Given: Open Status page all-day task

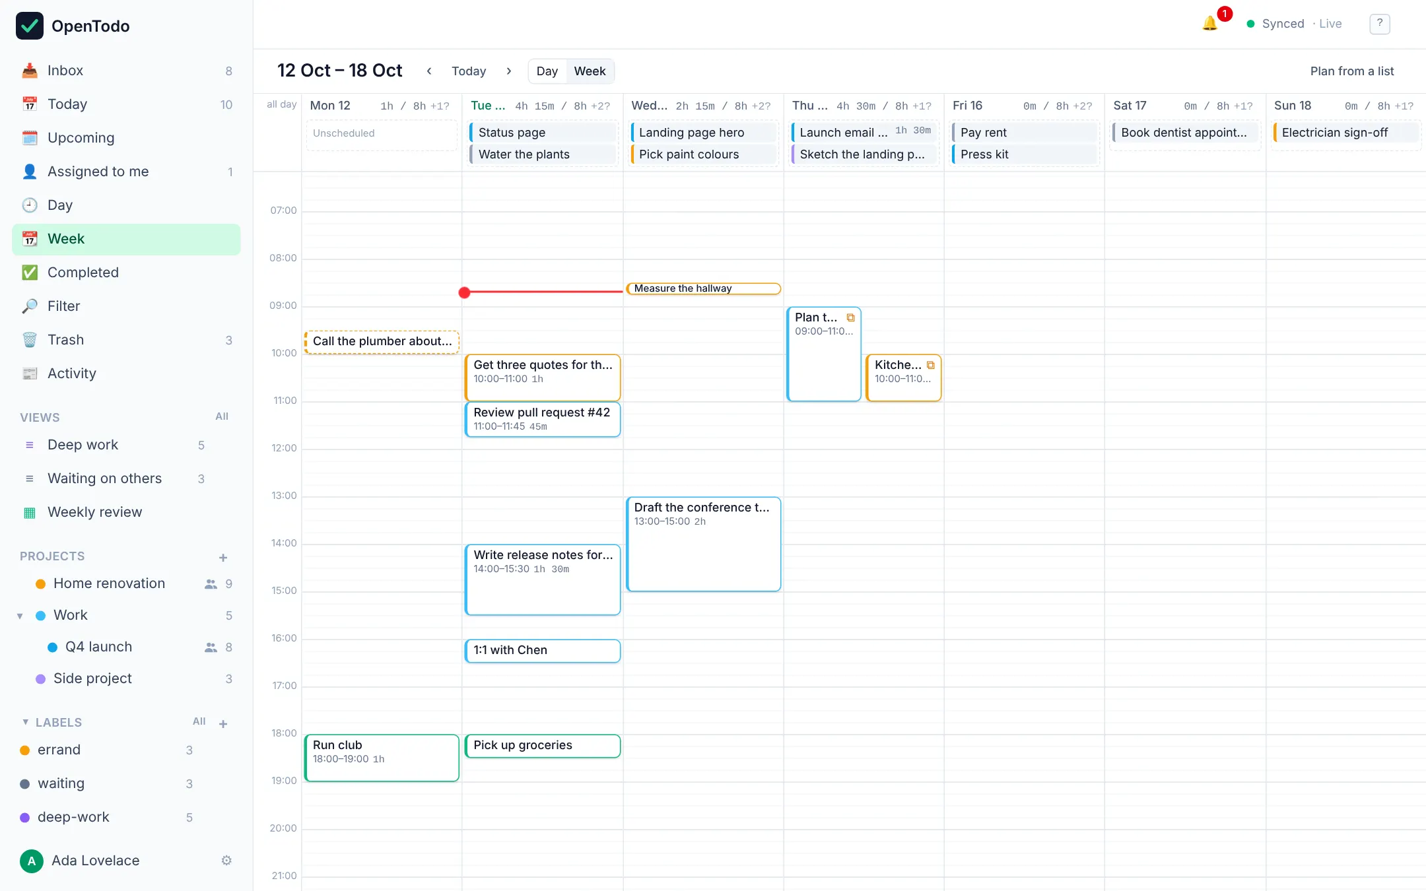Looking at the screenshot, I should tap(543, 133).
